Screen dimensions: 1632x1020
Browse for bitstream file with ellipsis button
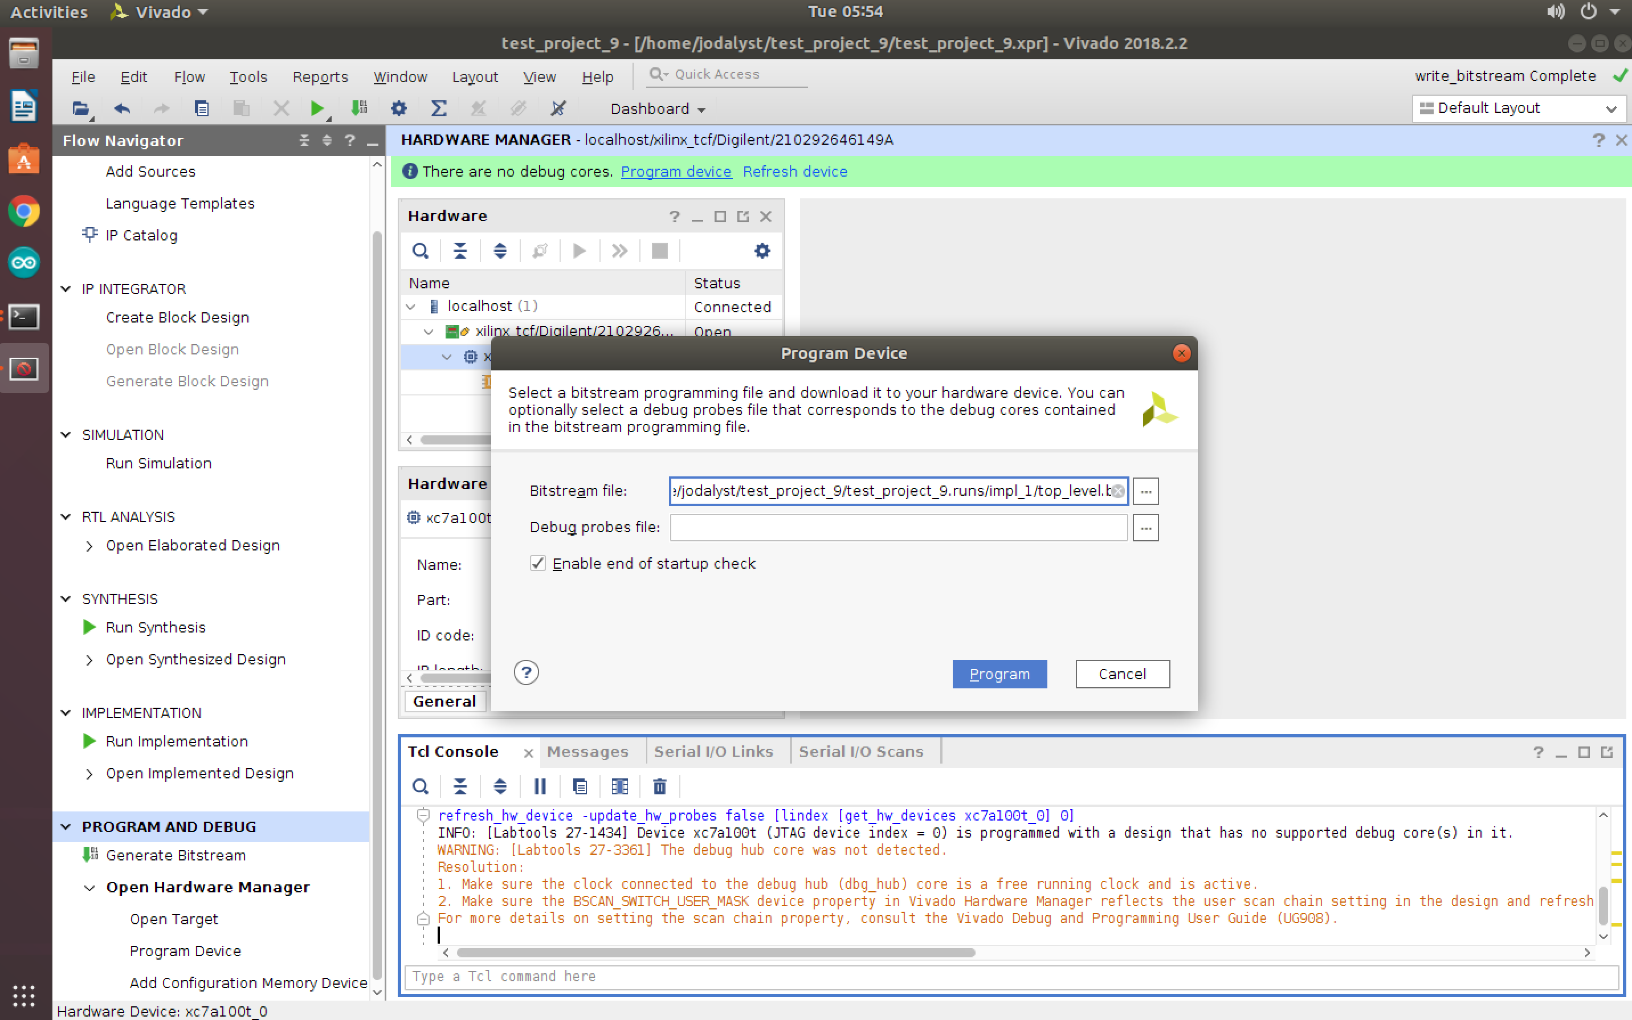1145,491
